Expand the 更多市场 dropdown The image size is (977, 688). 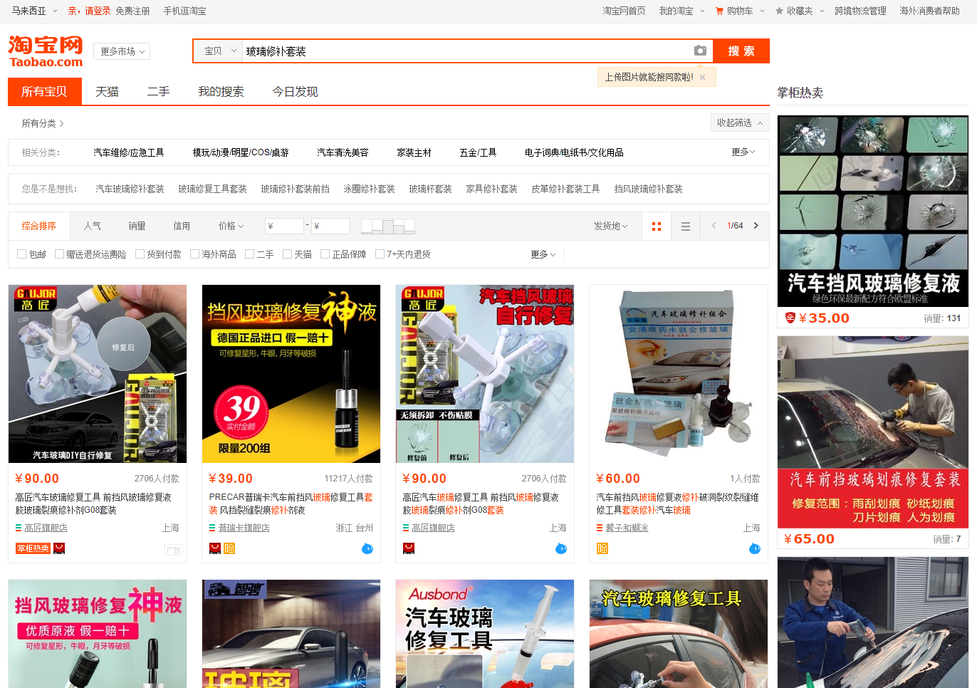tap(122, 51)
